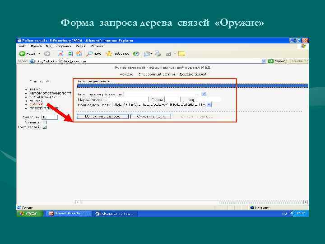Image resolution: width=325 pixels, height=244 pixels.
Task: Click the field containing value 10
Action: tap(50, 117)
